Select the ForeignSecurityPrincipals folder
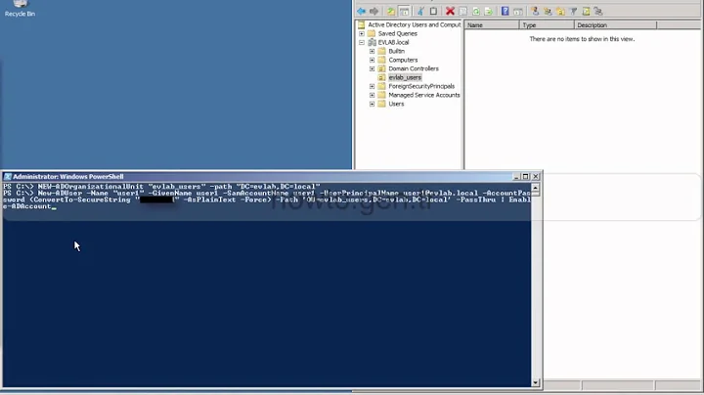The width and height of the screenshot is (704, 395). click(x=421, y=86)
